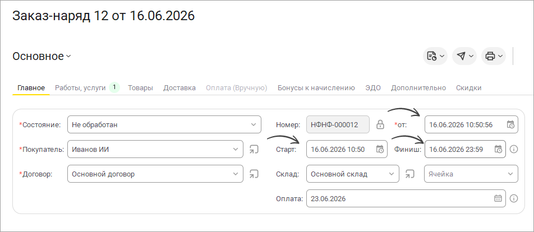The width and height of the screenshot is (534, 232).
Task: Open the Договор record via open-link icon
Action: [x=254, y=174]
